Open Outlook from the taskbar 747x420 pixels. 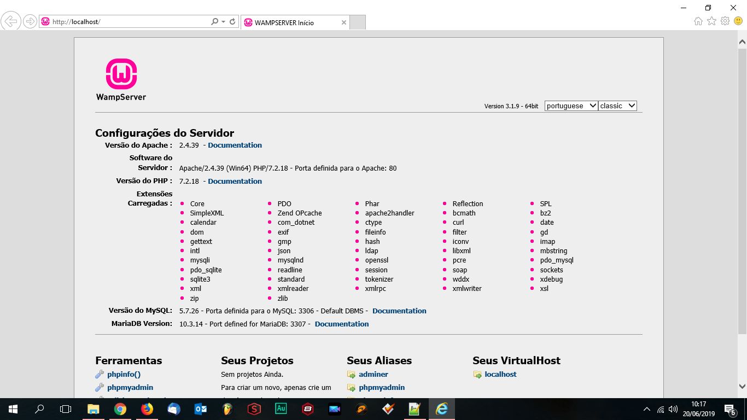click(x=201, y=409)
